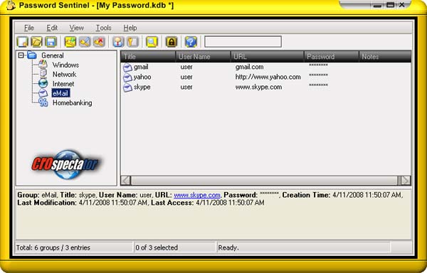Click the Delete entry key icon
This screenshot has width=427, height=273.
click(x=99, y=42)
